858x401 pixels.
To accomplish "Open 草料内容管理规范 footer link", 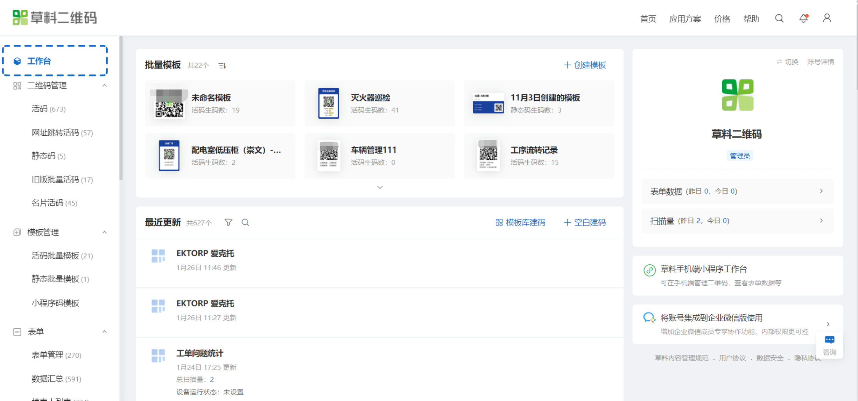I will [681, 358].
